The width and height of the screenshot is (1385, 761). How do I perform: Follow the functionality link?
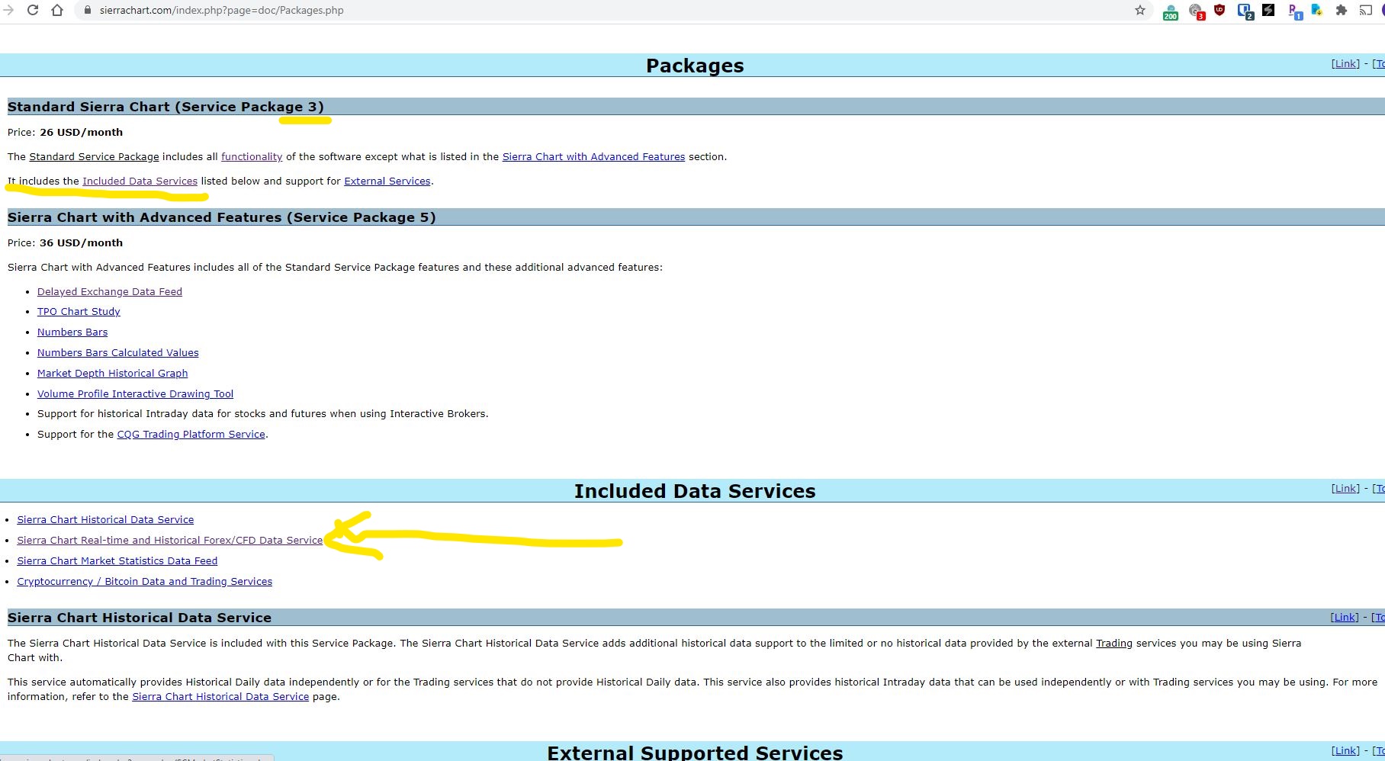(x=252, y=157)
